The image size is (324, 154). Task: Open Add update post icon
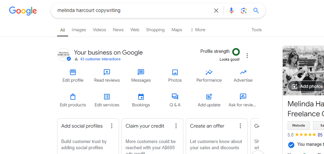coord(209,97)
